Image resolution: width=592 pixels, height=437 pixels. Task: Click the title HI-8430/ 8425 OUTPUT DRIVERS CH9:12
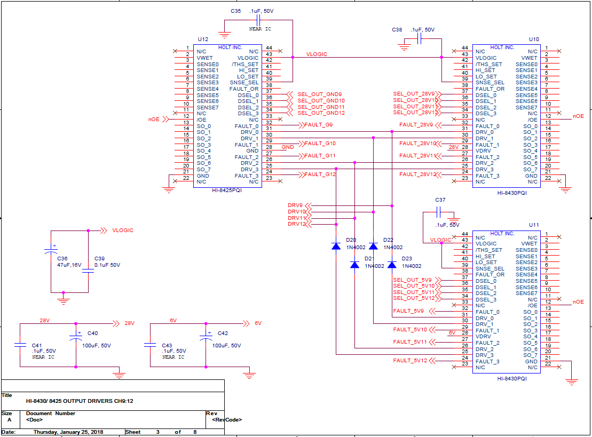pyautogui.click(x=80, y=401)
